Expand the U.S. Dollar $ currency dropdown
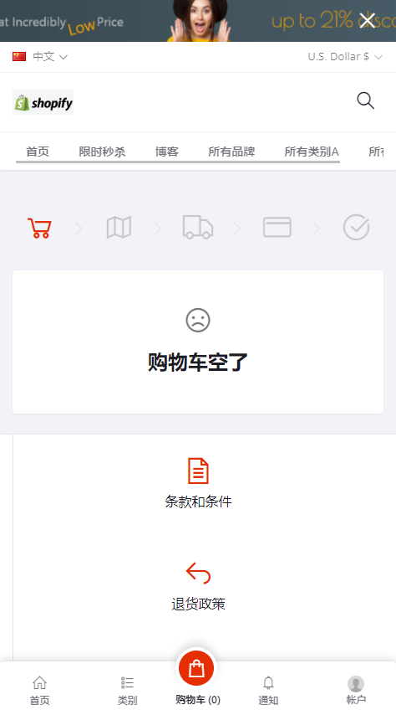 [x=345, y=57]
